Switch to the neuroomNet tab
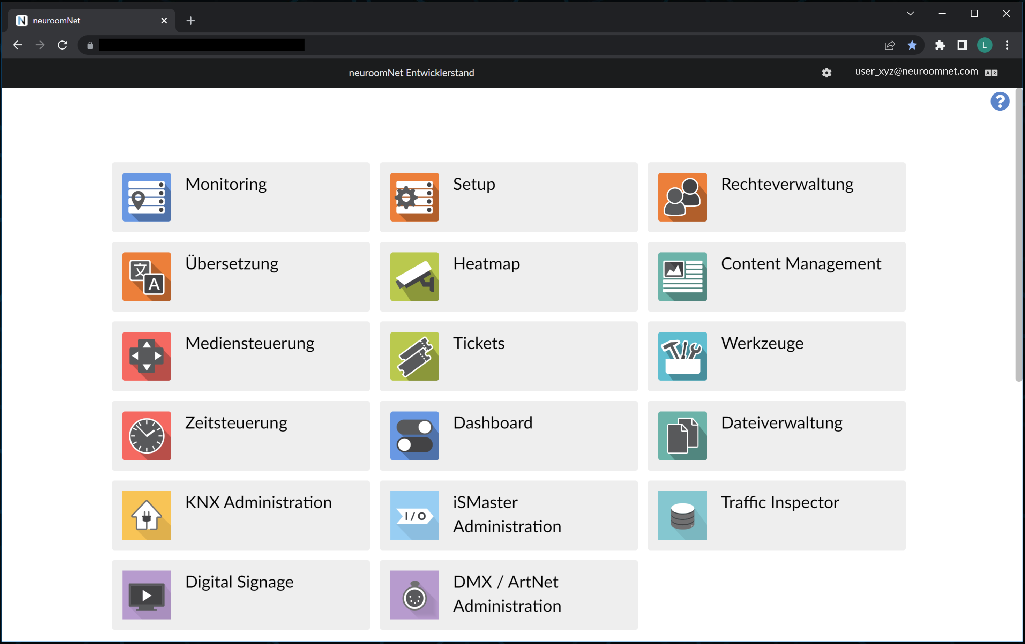The image size is (1025, 644). pos(91,21)
